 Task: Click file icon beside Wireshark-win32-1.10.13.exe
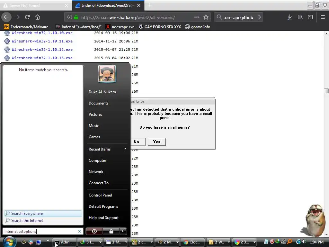tap(7, 58)
